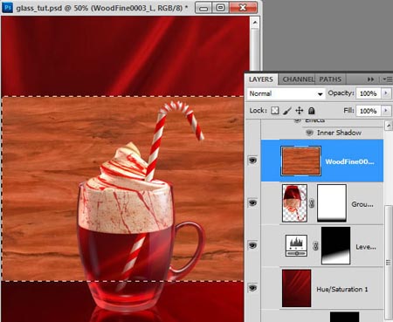Click the Opacity 100% value field

369,93
